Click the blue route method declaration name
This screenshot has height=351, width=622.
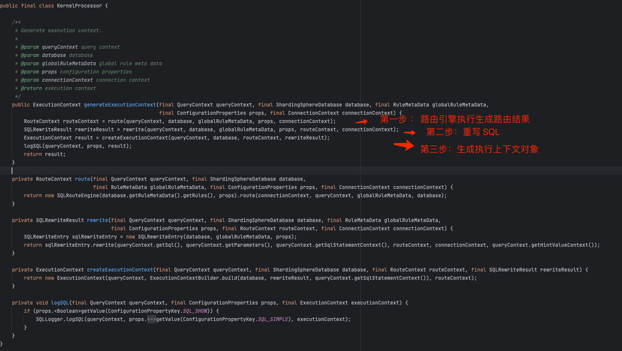(82, 179)
